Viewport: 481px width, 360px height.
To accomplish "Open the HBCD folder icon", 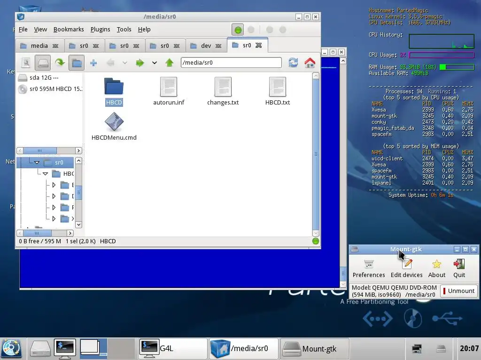I will [114, 86].
